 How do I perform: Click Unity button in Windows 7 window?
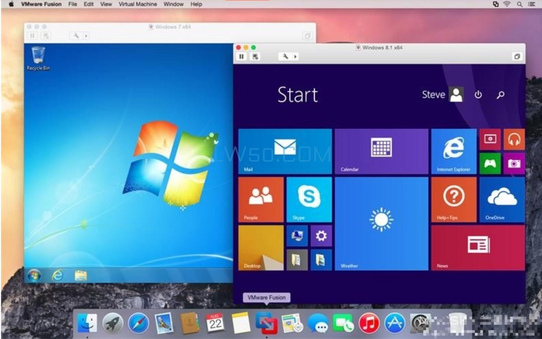pyautogui.click(x=307, y=36)
